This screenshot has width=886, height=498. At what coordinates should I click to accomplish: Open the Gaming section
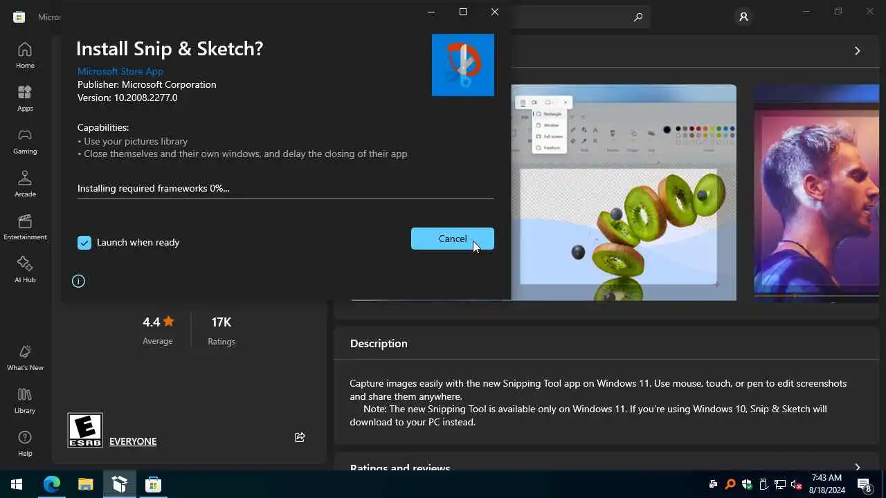tap(25, 141)
